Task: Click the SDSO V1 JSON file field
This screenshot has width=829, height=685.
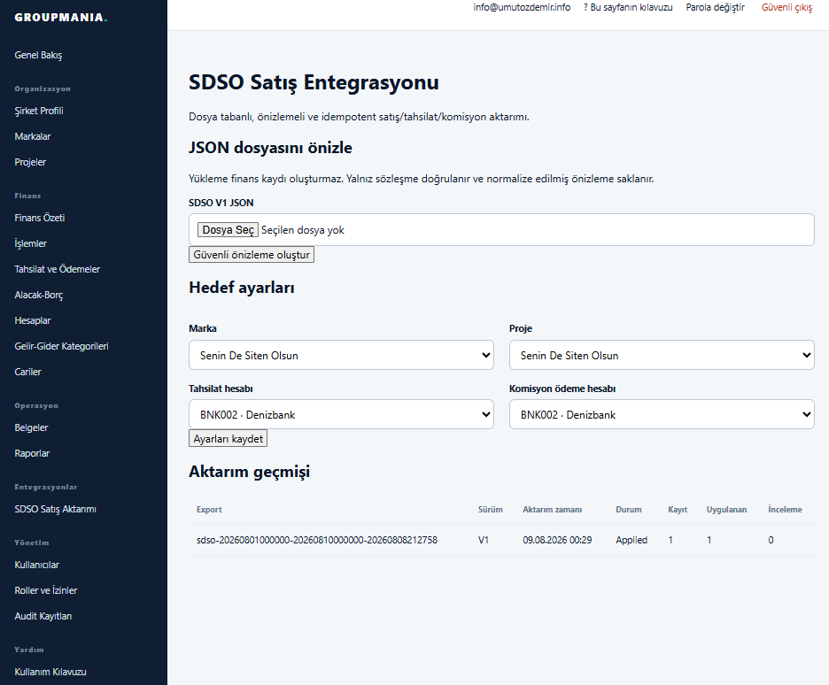Action: tap(501, 230)
